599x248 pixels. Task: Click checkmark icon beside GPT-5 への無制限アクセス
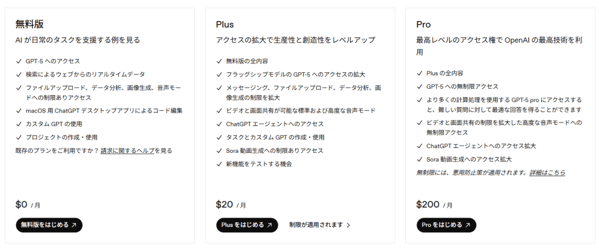(x=419, y=86)
